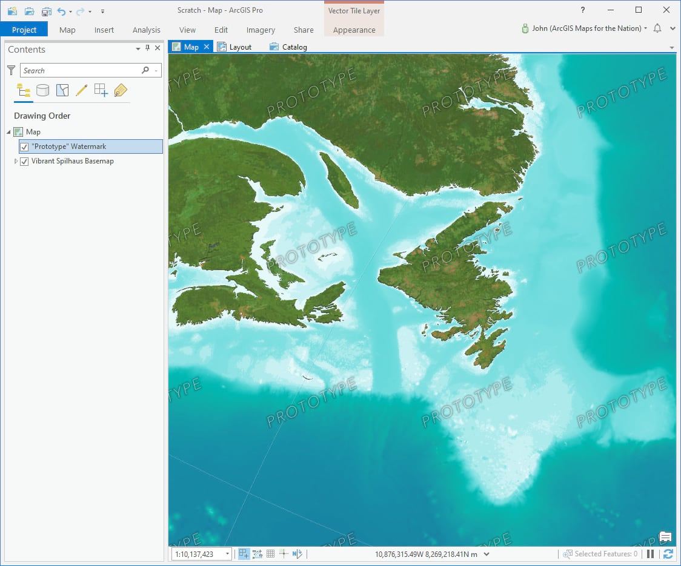
Task: Switch to the Catalog view tab
Action: pyautogui.click(x=288, y=47)
